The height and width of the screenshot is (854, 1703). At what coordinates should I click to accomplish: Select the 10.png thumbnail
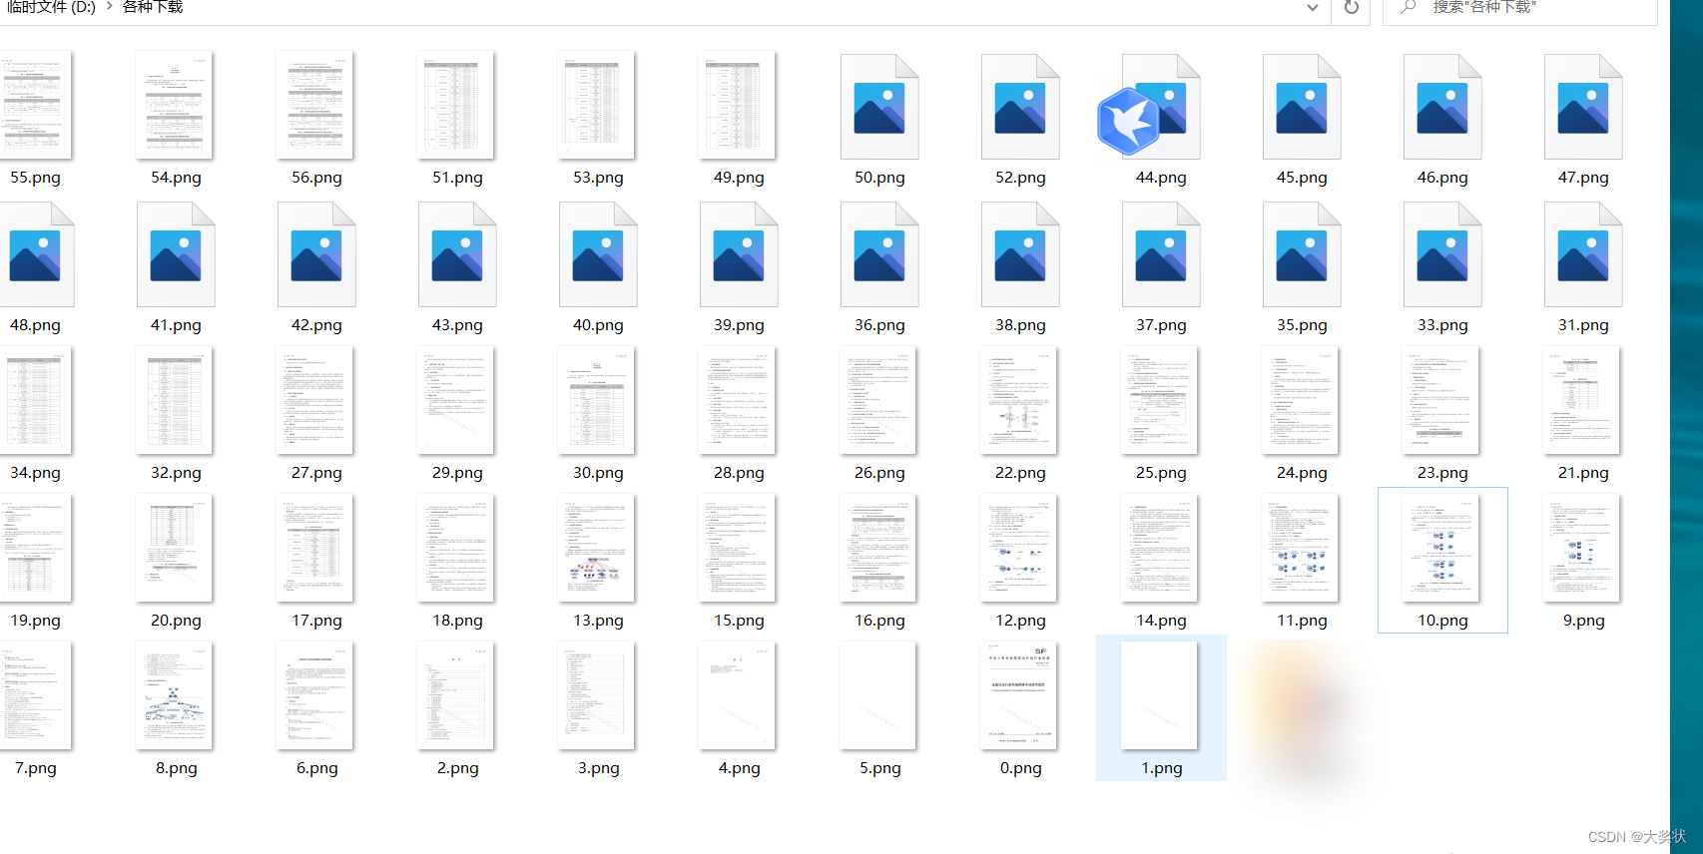pyautogui.click(x=1441, y=548)
